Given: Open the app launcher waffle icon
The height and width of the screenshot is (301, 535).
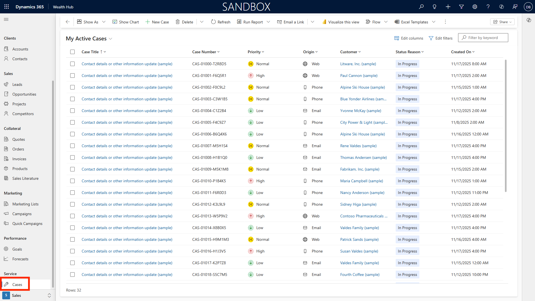Looking at the screenshot, I should coord(7,7).
